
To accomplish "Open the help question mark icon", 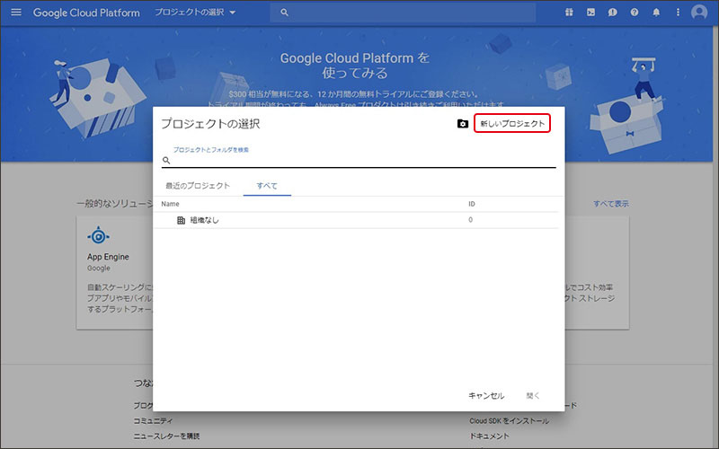I will point(635,13).
